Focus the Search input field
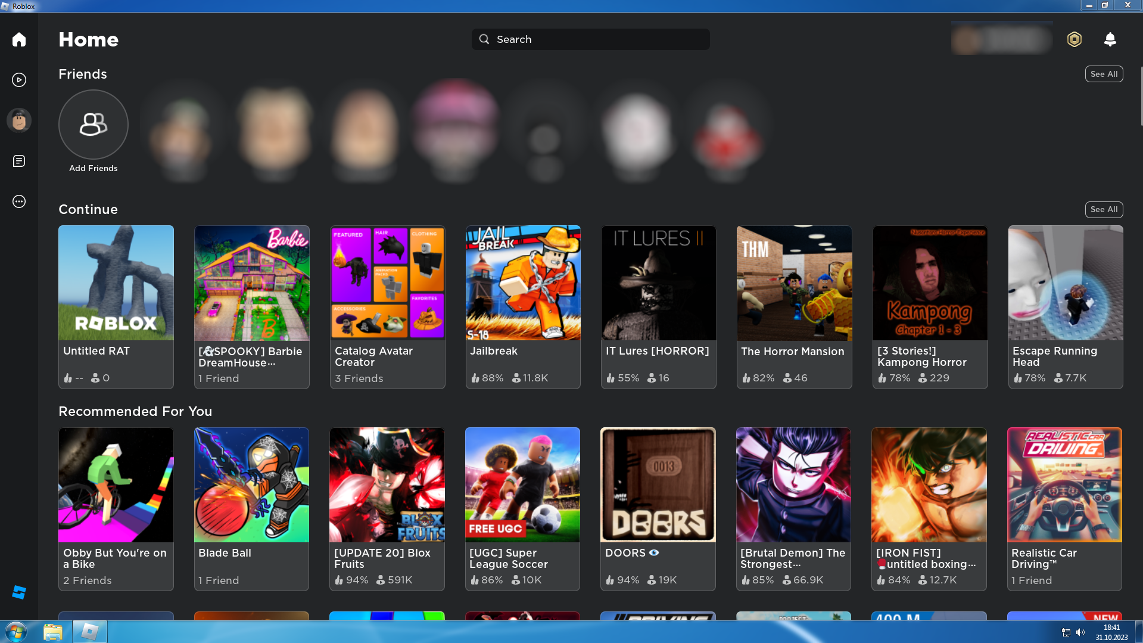The height and width of the screenshot is (643, 1143). [591, 39]
